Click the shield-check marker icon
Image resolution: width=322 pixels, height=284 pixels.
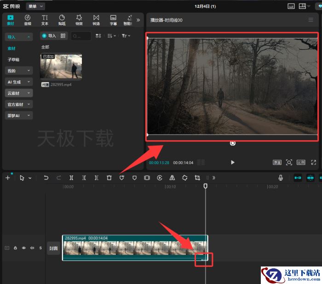[x=122, y=177]
